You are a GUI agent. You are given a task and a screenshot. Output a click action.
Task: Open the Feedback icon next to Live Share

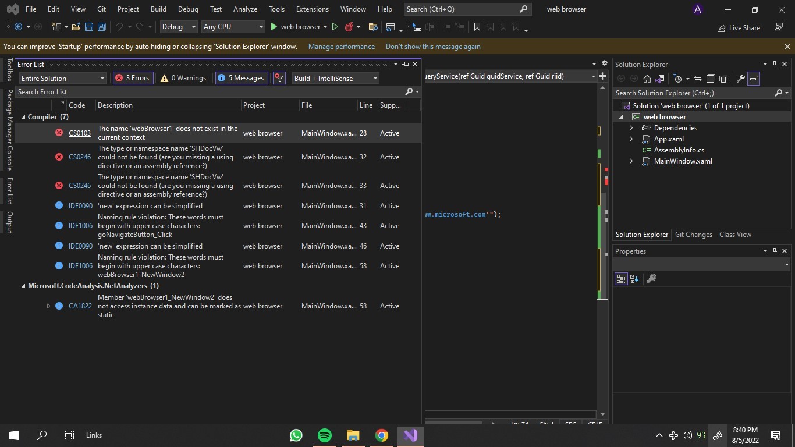(779, 27)
